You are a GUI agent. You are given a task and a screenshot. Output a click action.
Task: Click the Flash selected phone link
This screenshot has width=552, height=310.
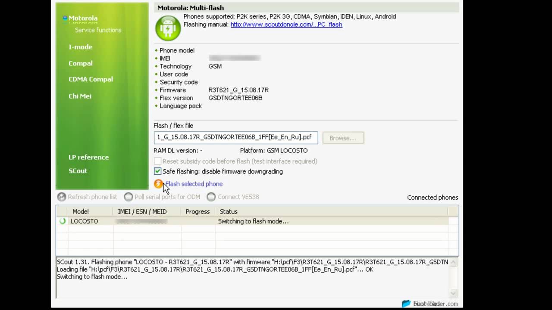pyautogui.click(x=194, y=184)
